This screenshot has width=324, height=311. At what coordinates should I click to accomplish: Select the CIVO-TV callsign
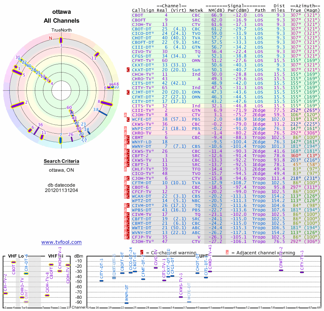click(142, 51)
